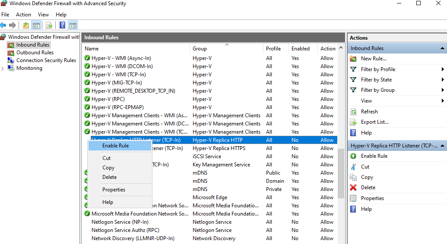Viewport: 447px width, 244px height.
Task: Toggle the Show/Hide Console Tree toolbar icon
Action: 36,25
